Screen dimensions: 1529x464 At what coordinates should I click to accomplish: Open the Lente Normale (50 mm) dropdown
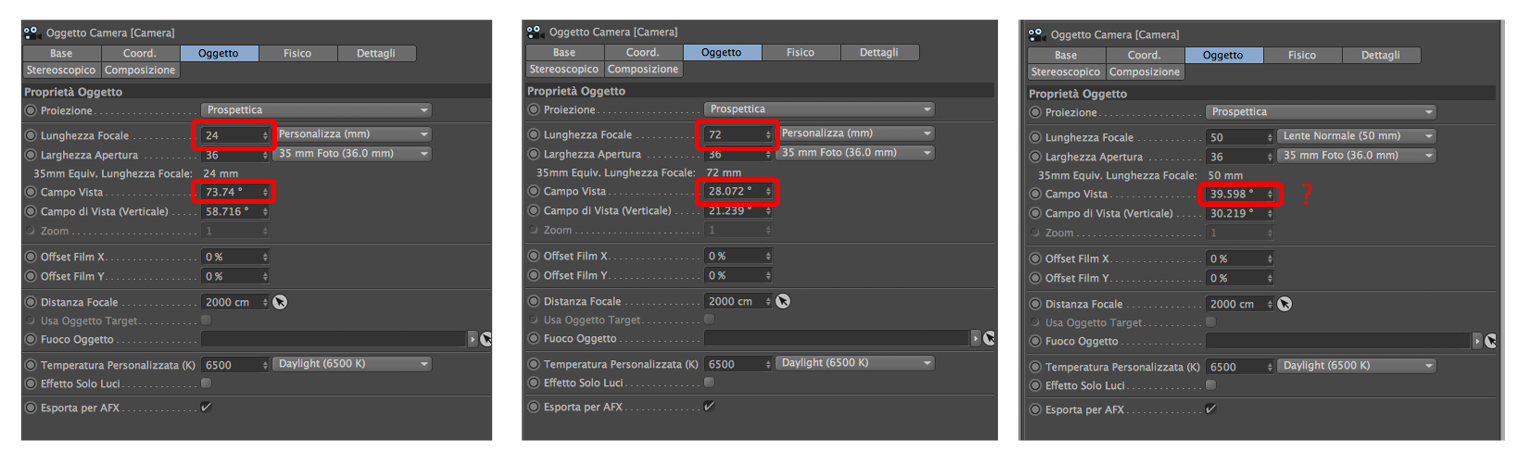[1356, 136]
